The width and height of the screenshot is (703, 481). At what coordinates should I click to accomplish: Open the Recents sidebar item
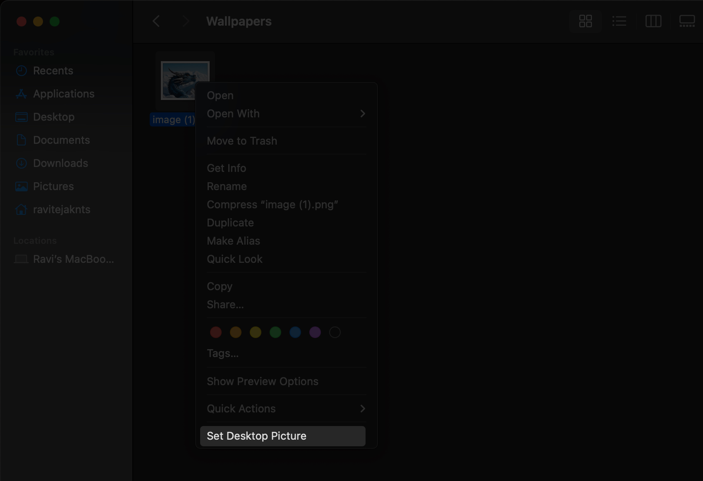click(x=53, y=71)
